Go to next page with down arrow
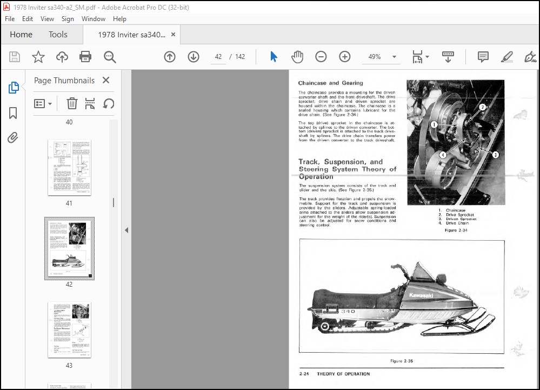Screen dimensions: 540x390 coord(194,57)
